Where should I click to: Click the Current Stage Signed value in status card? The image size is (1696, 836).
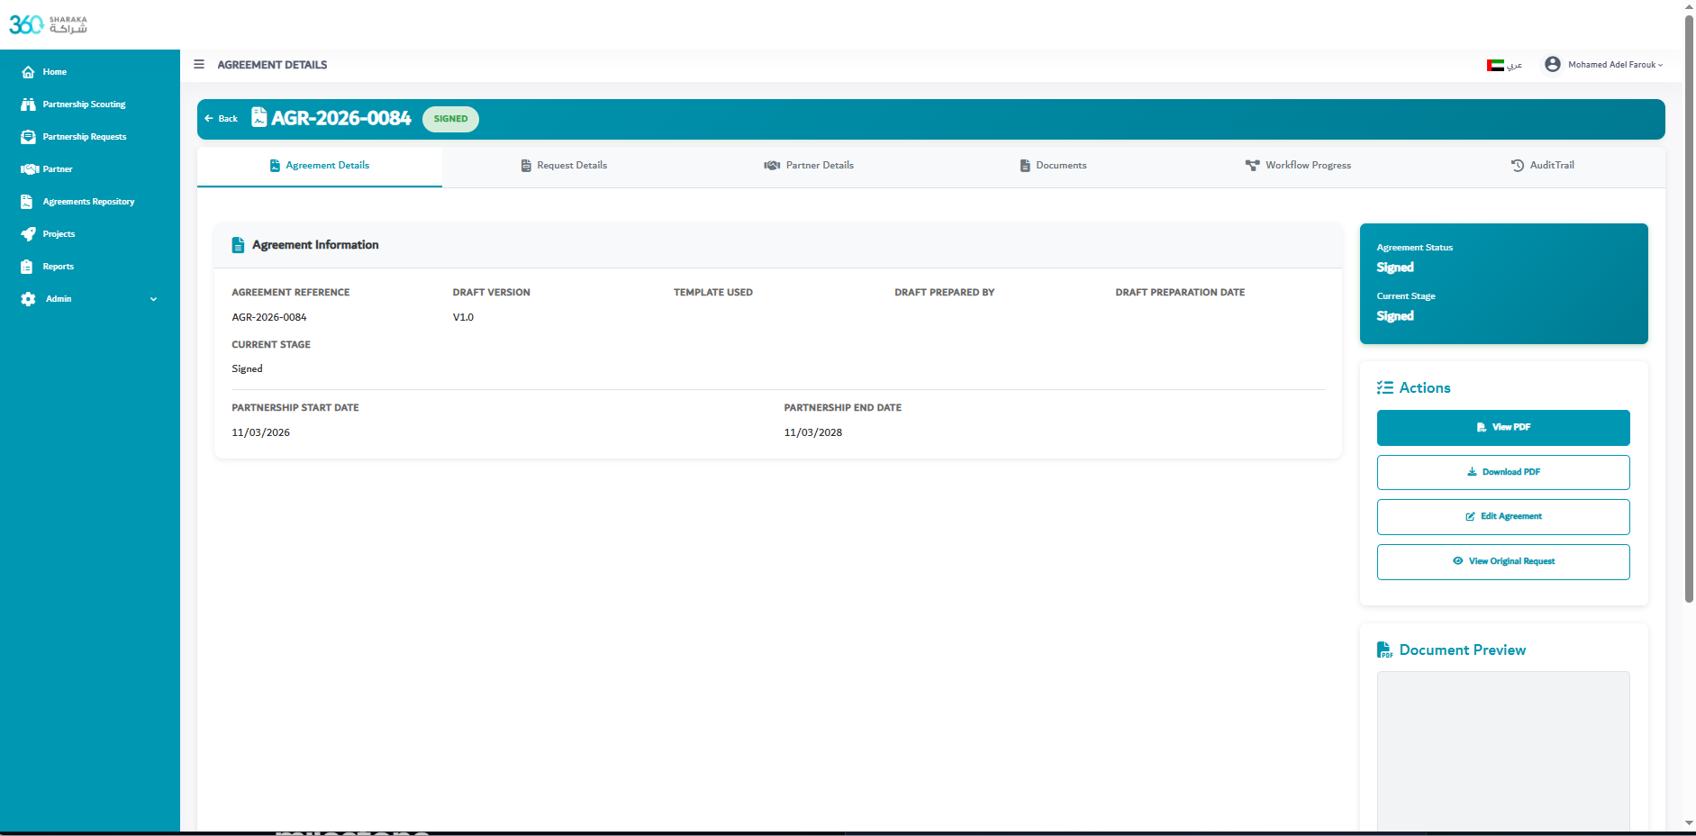click(x=1395, y=316)
